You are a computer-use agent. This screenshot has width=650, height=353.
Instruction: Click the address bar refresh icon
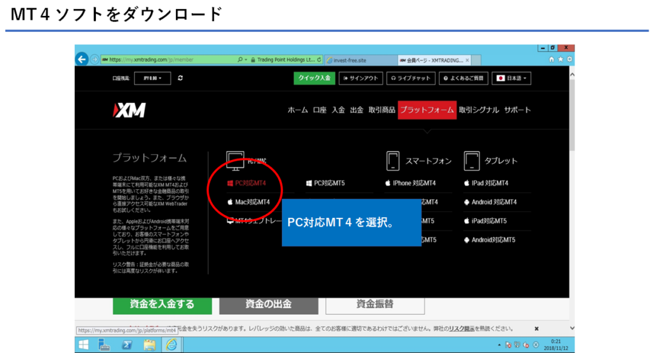point(319,60)
